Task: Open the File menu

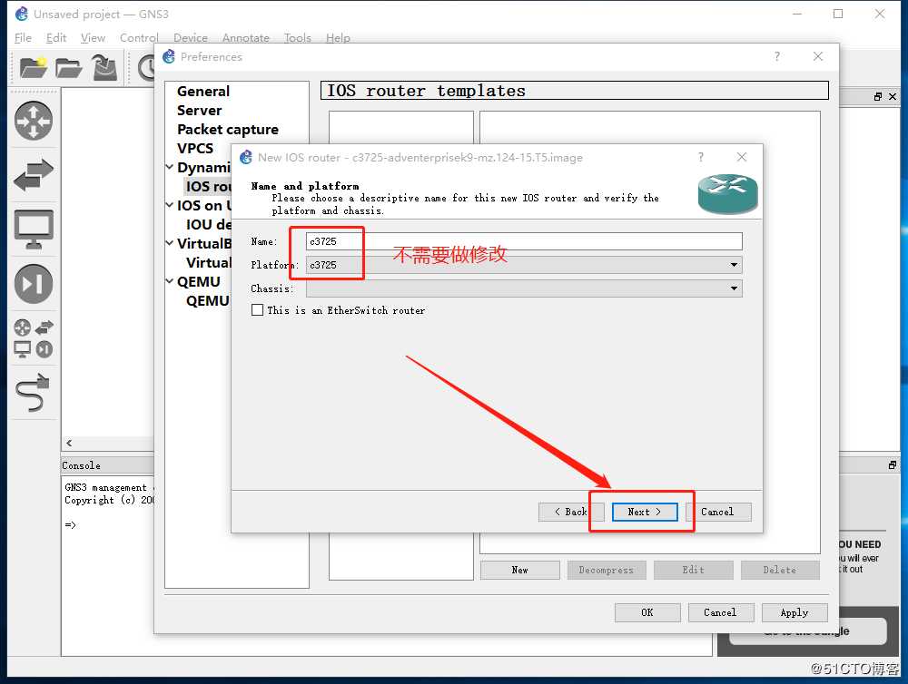Action: click(x=24, y=38)
